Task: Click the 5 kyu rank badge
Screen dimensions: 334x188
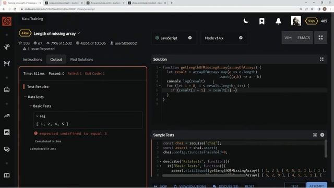Action: pos(312,21)
